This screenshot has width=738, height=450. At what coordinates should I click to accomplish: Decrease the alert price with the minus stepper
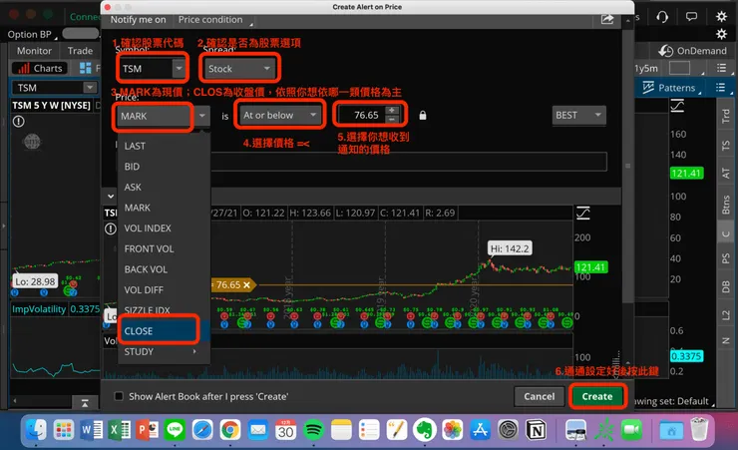coord(392,120)
